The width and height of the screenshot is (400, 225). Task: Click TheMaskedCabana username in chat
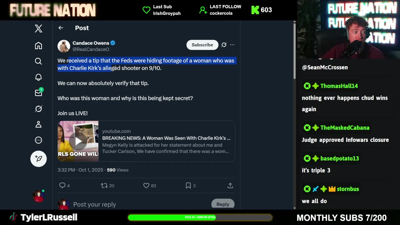pyautogui.click(x=345, y=127)
